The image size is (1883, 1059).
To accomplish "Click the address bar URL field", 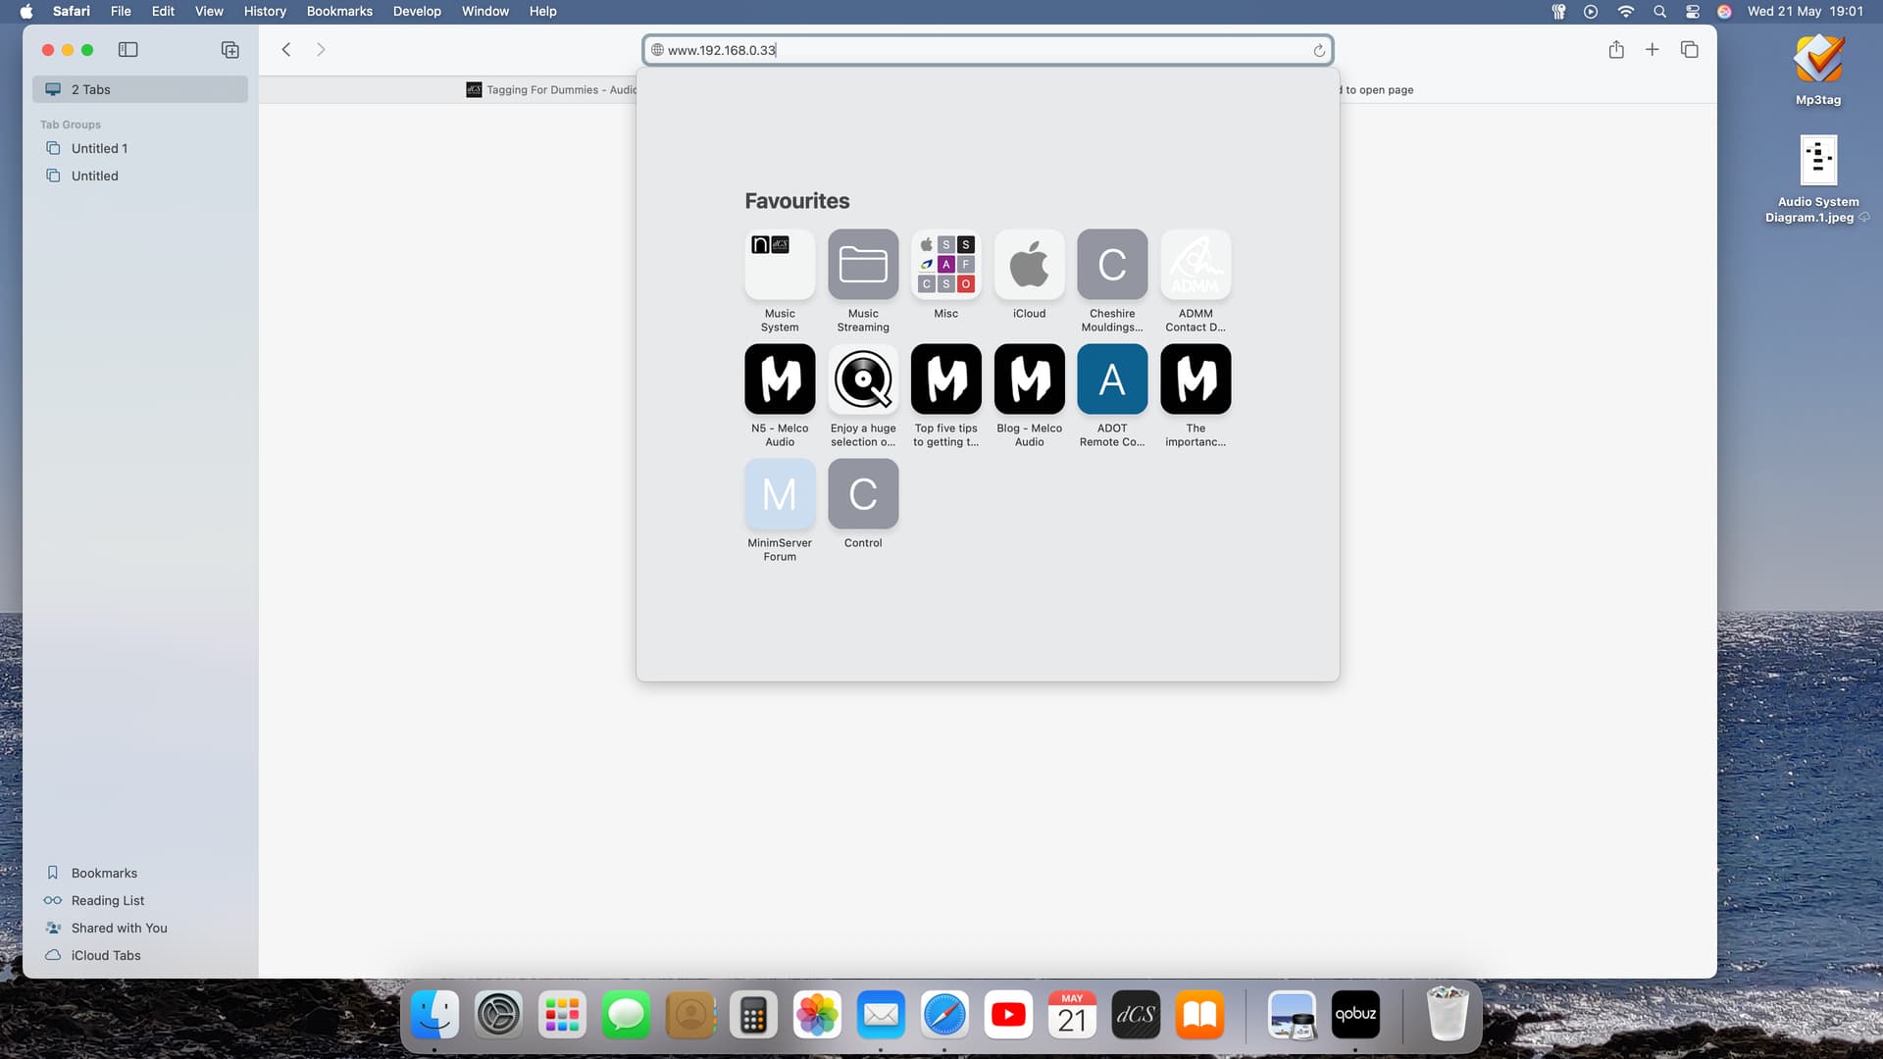I will click(988, 50).
